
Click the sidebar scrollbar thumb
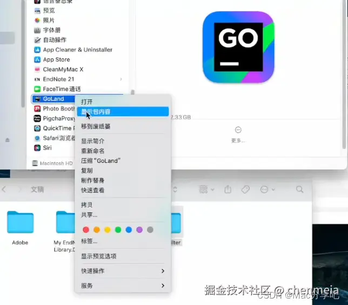coord(23,53)
